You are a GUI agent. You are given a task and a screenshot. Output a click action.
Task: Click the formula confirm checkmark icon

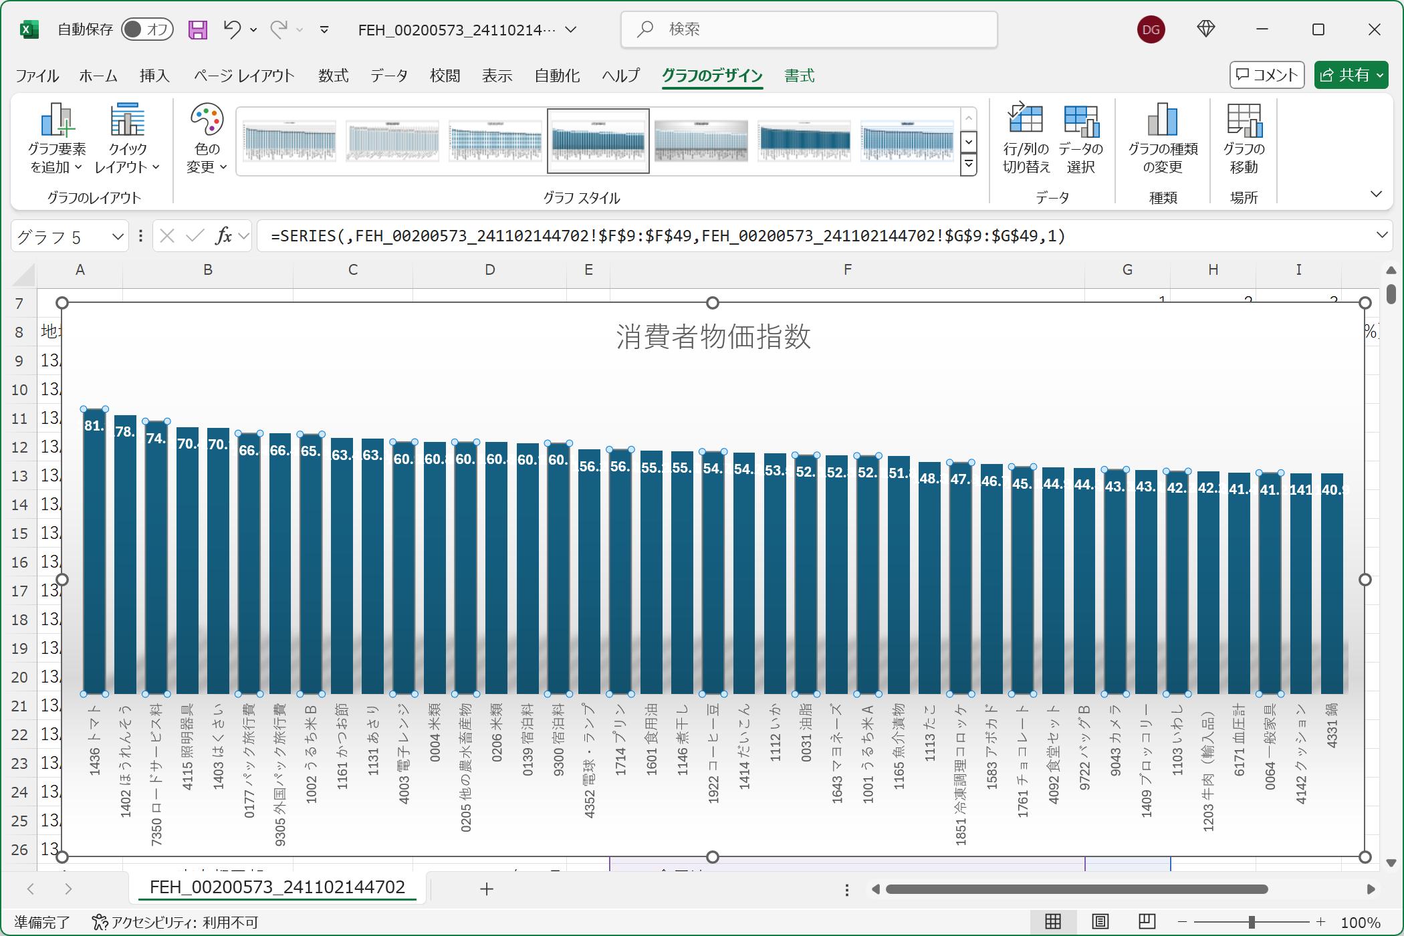195,236
